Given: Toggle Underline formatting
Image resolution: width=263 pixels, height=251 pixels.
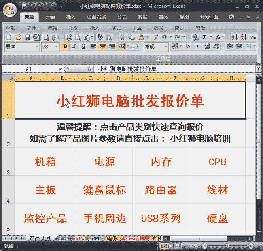Looking at the screenshot, I should (x=83, y=46).
